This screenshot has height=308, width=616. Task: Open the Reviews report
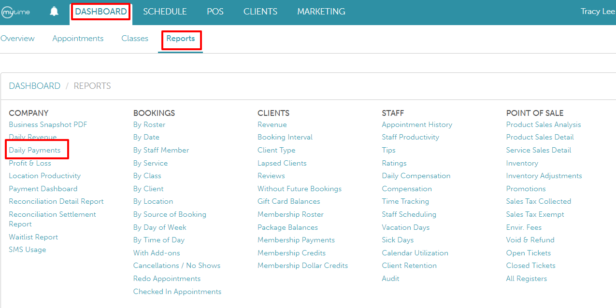271,176
